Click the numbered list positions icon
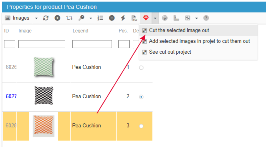 (x=100, y=18)
